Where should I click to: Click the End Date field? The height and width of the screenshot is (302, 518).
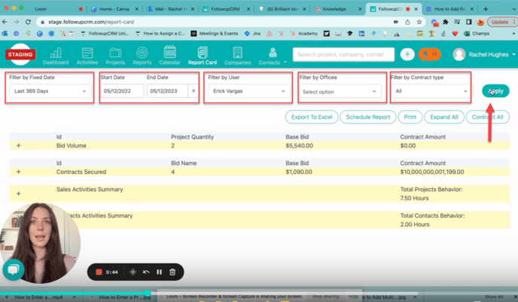pyautogui.click(x=167, y=91)
